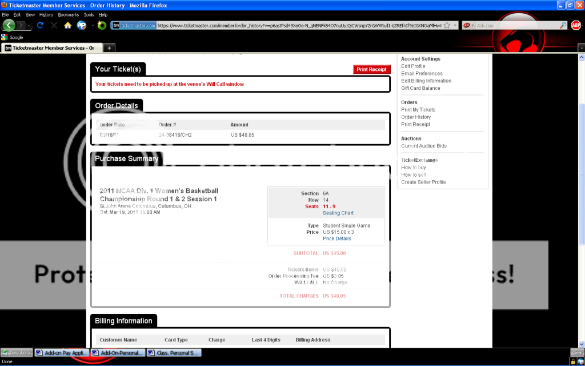This screenshot has height=366, width=585.
Task: Open a new tab with plus button
Action: coord(109,48)
